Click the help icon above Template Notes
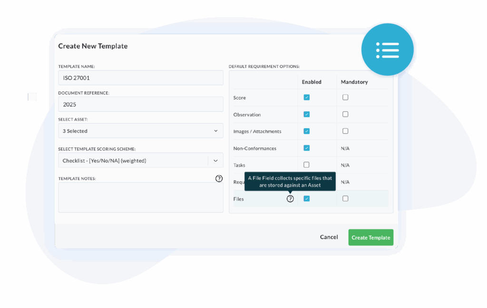487x308 pixels. (x=219, y=179)
